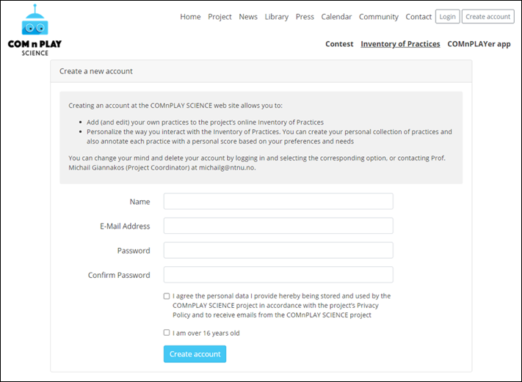Tick the personal data agreement checkbox
Viewport: 522px width, 382px height.
[x=167, y=296]
